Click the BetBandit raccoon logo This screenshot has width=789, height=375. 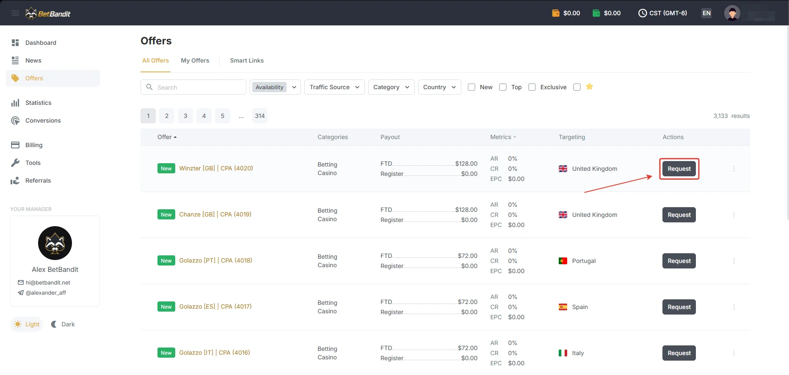(48, 14)
